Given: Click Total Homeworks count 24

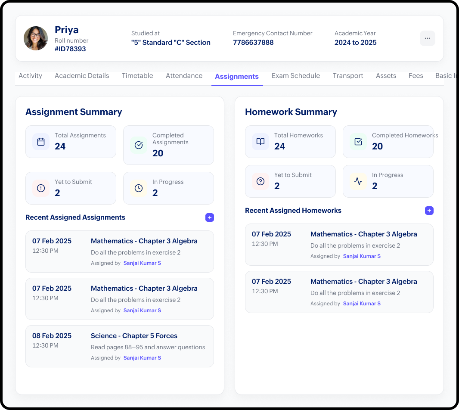Looking at the screenshot, I should [x=279, y=146].
